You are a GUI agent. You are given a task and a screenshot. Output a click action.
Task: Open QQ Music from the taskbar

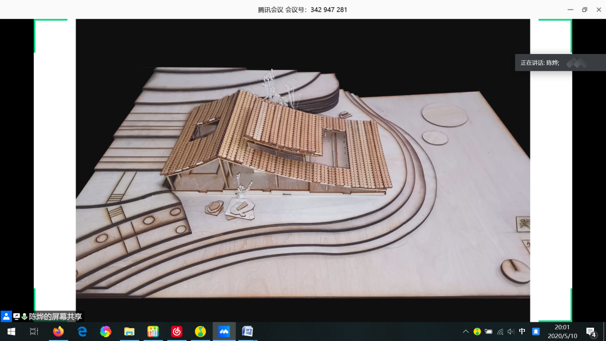click(x=200, y=331)
